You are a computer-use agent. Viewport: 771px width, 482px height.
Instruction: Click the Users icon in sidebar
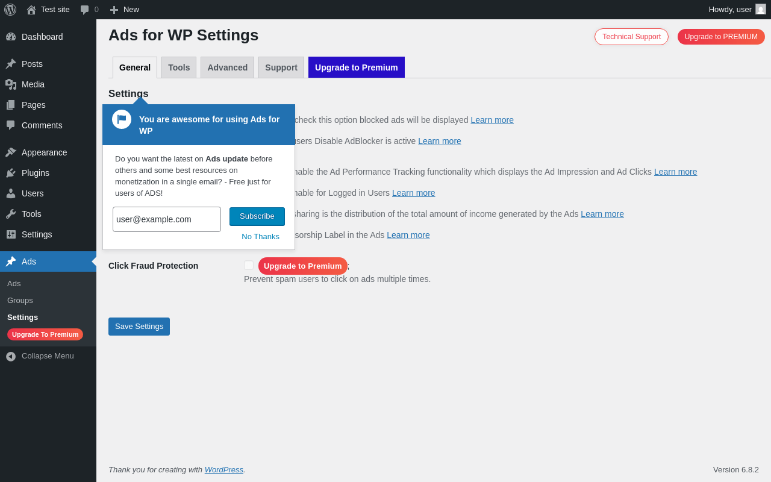point(11,193)
